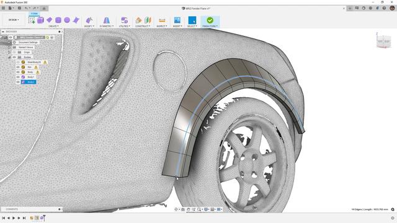This screenshot has height=223, width=397.
Task: Toggle visibility of the root component
Action: (x=11, y=37)
